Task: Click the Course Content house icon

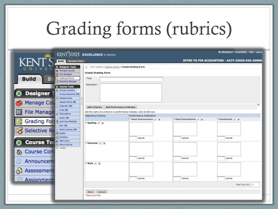Action: (x=57, y=90)
